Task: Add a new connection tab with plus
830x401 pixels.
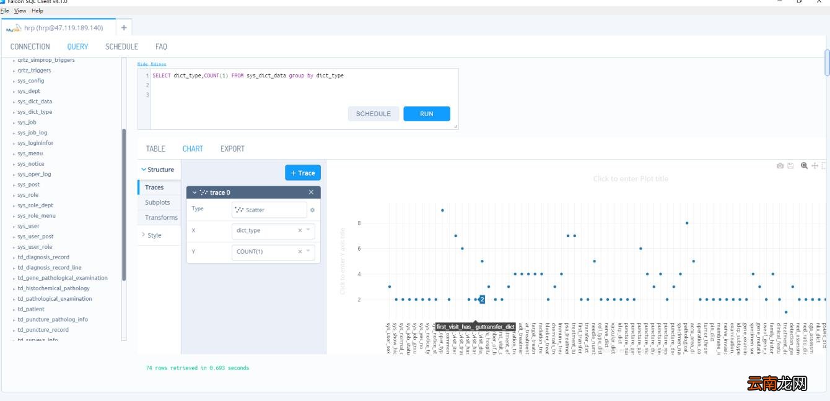Action: [x=124, y=28]
